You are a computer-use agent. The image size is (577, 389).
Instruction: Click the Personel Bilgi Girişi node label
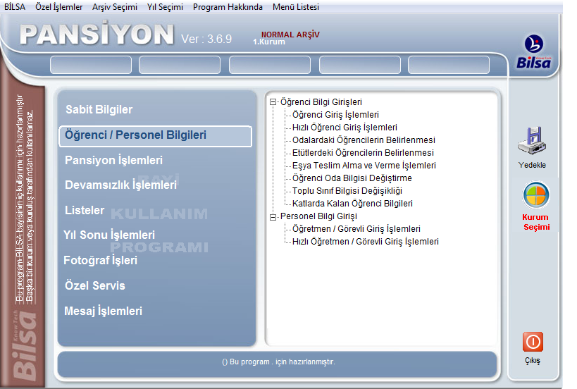[x=318, y=216]
